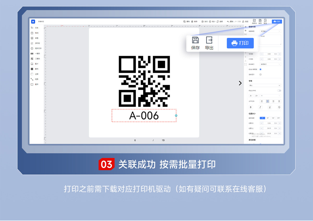313x221 pixels.
Task: Click the A- decrease font size button
Action: tap(251, 96)
